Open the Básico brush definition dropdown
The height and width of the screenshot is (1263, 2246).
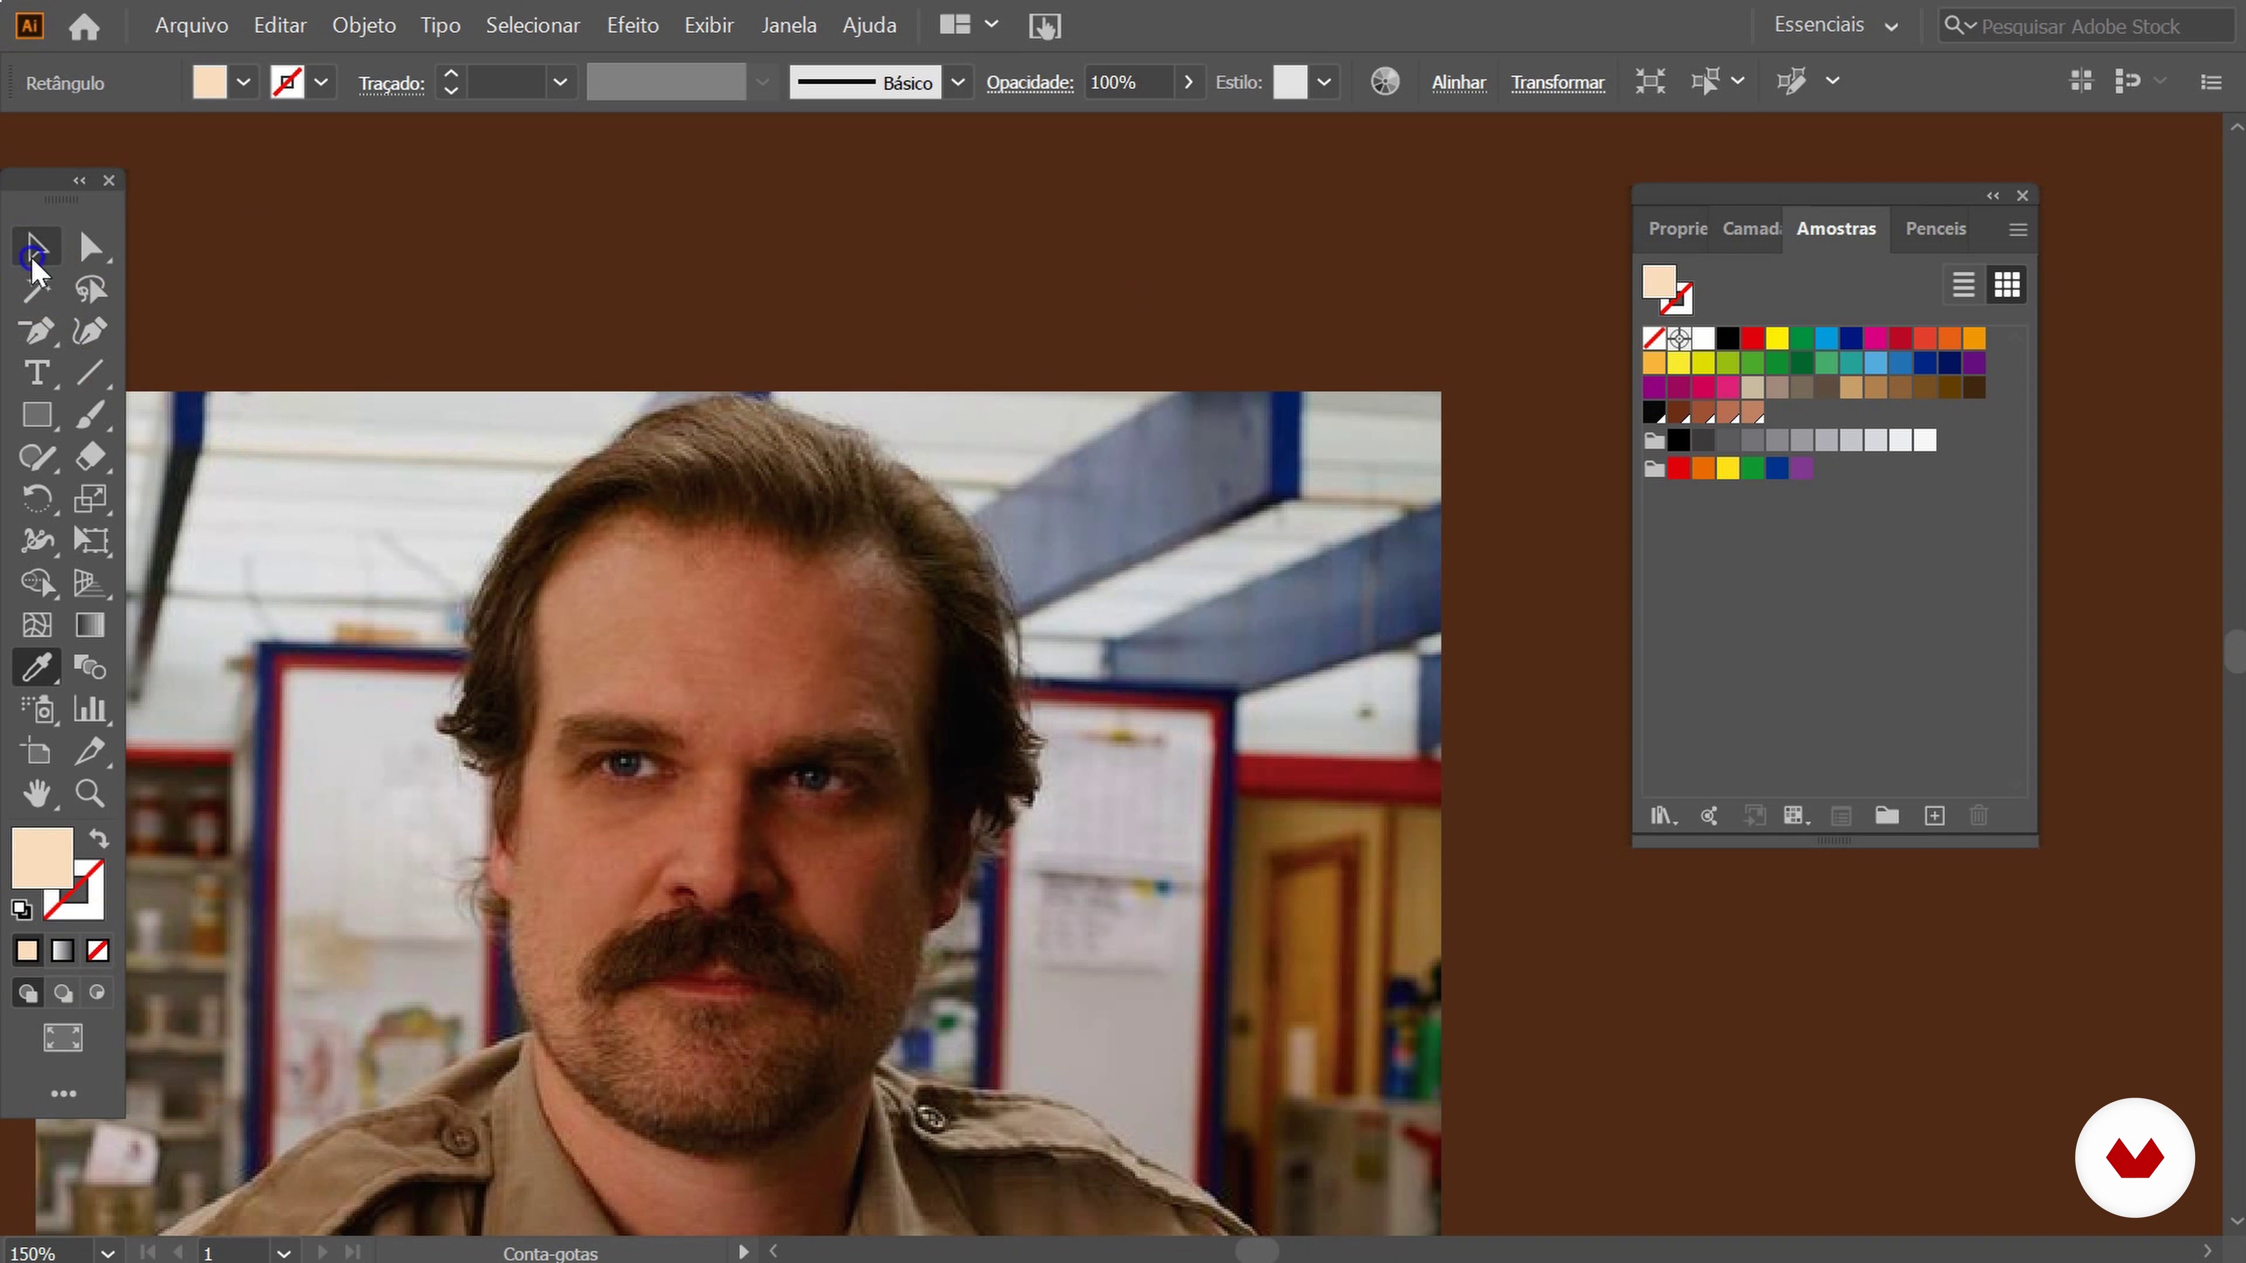pyautogui.click(x=958, y=83)
